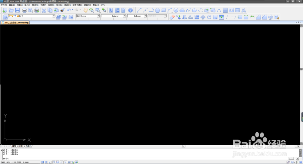
Task: Open the ByLayer lineweight dropdown
Action: click(145, 16)
